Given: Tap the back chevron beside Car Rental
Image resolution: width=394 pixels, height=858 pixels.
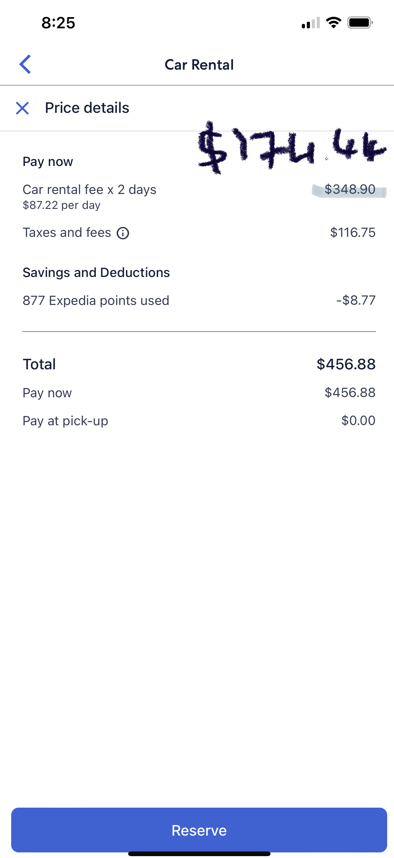Looking at the screenshot, I should coord(25,64).
